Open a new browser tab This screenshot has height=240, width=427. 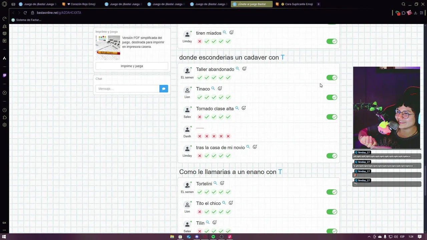coord(319,4)
